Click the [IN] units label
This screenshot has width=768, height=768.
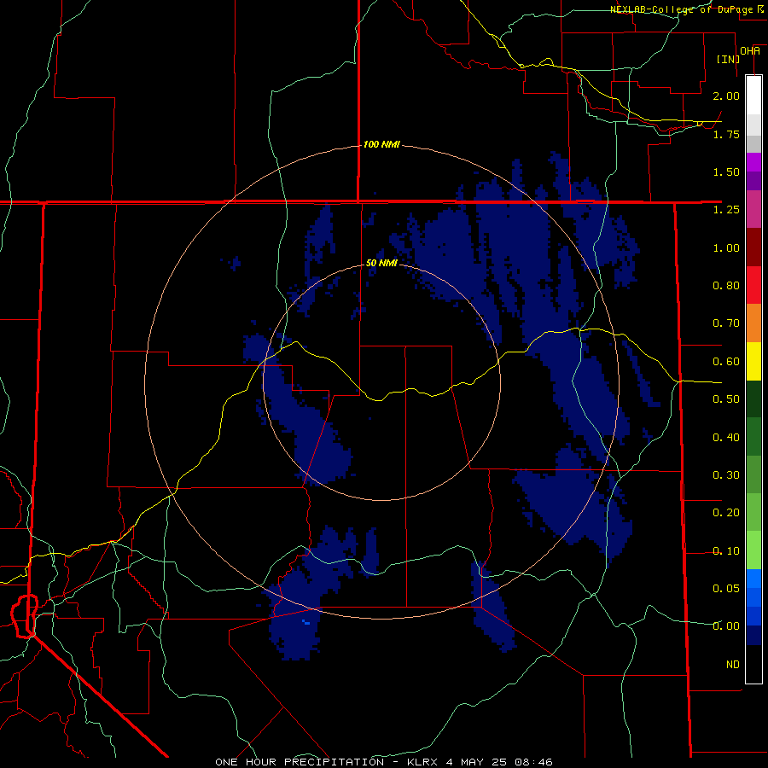(729, 59)
